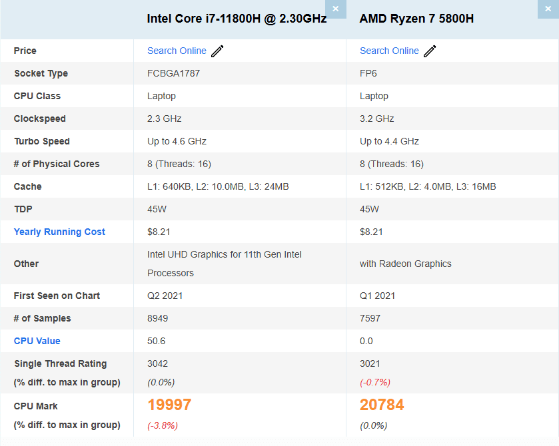Image resolution: width=559 pixels, height=446 pixels.
Task: Open Search Online for the Intel CPU
Action: click(177, 51)
